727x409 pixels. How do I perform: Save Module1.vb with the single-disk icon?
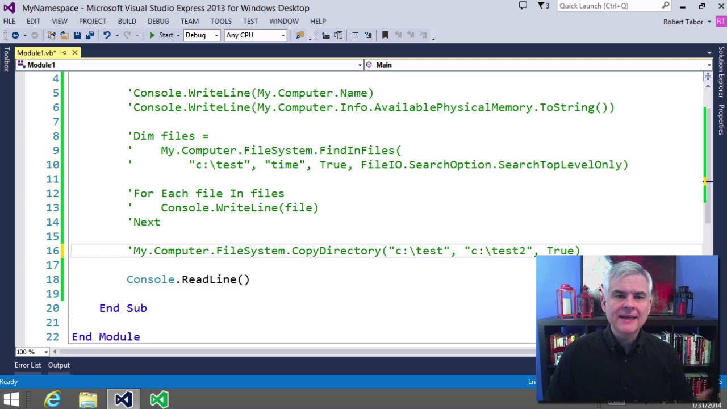click(77, 35)
